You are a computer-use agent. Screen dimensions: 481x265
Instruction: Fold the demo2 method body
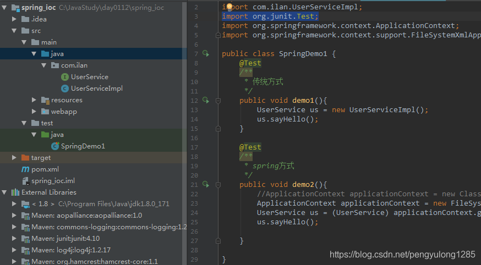(218, 185)
